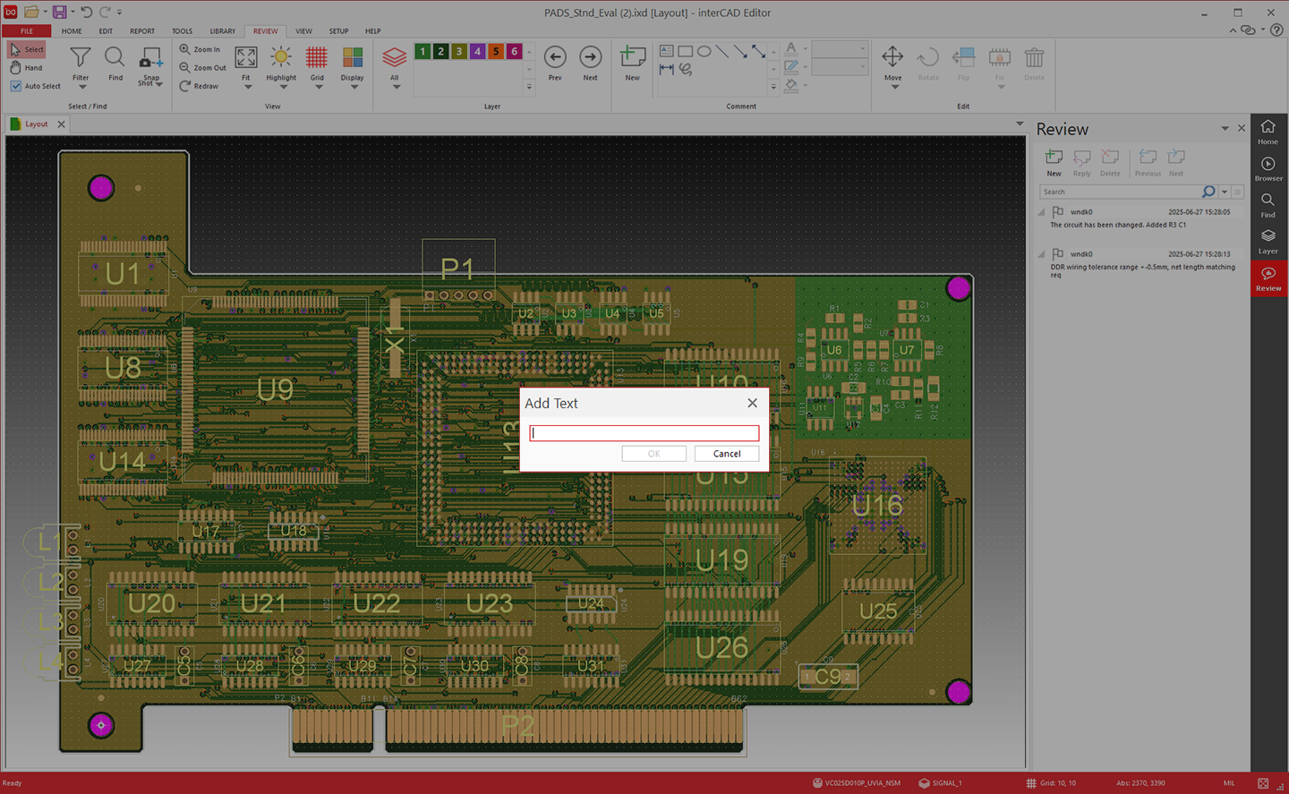Toggle layer 1 green number button
This screenshot has width=1289, height=794.
pyautogui.click(x=423, y=52)
